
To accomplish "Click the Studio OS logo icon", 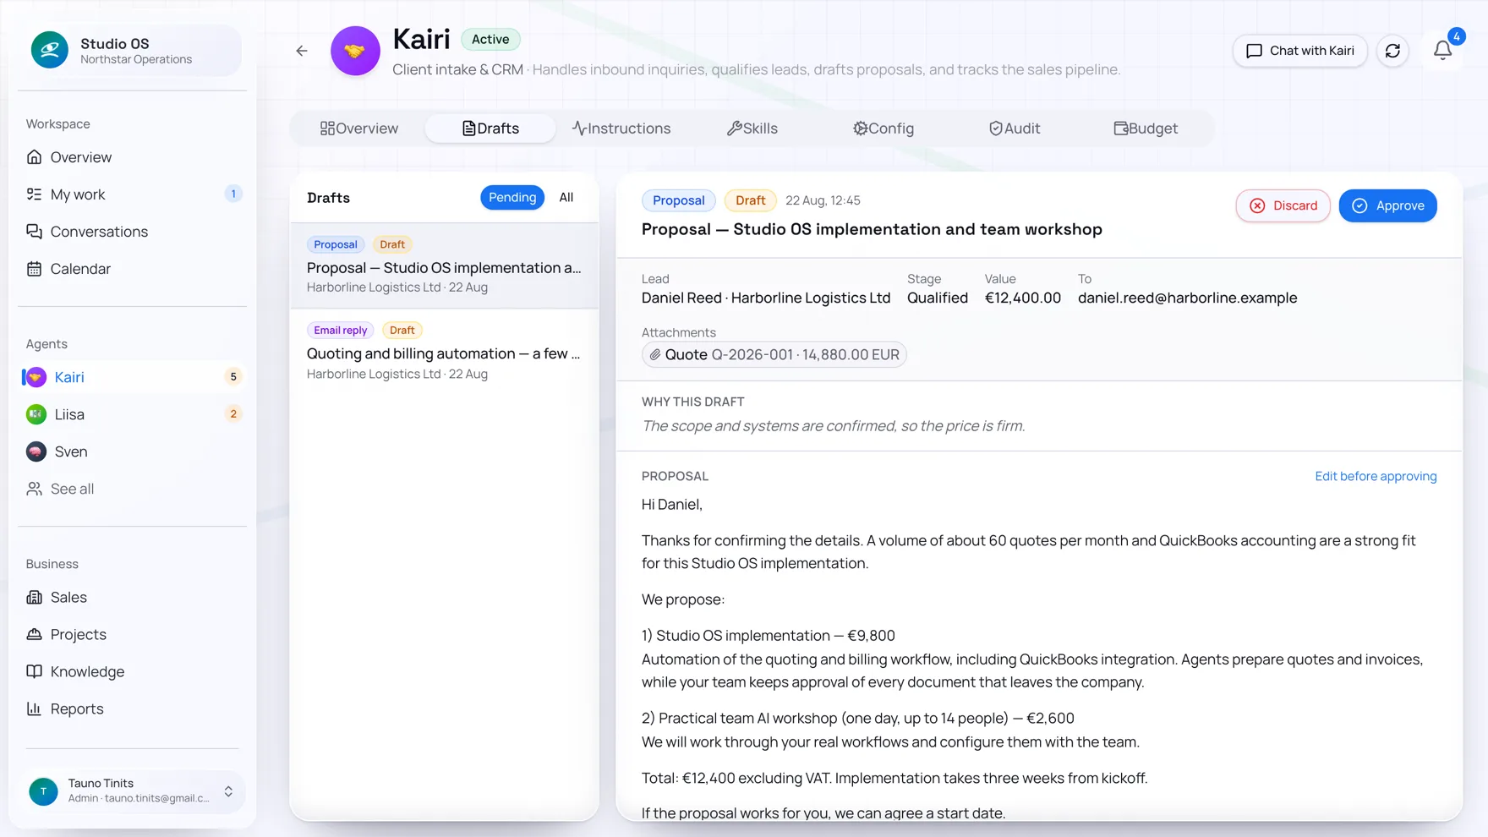I will pos(50,51).
